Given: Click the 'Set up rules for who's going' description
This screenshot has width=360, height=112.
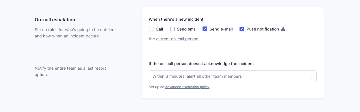Looking at the screenshot, I should 75,33.
